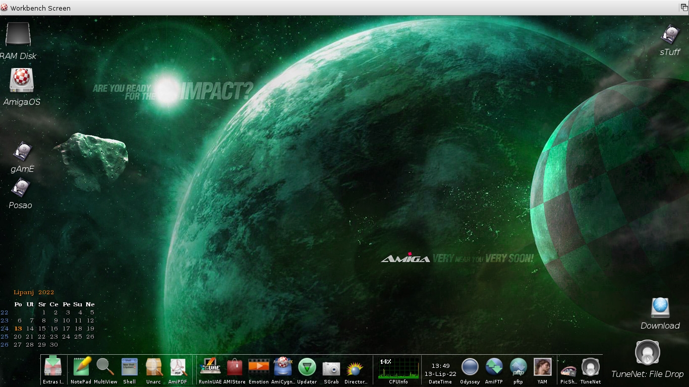Launch Extras Installer from the dock
Viewport: 689px width, 387px height.
pyautogui.click(x=53, y=366)
